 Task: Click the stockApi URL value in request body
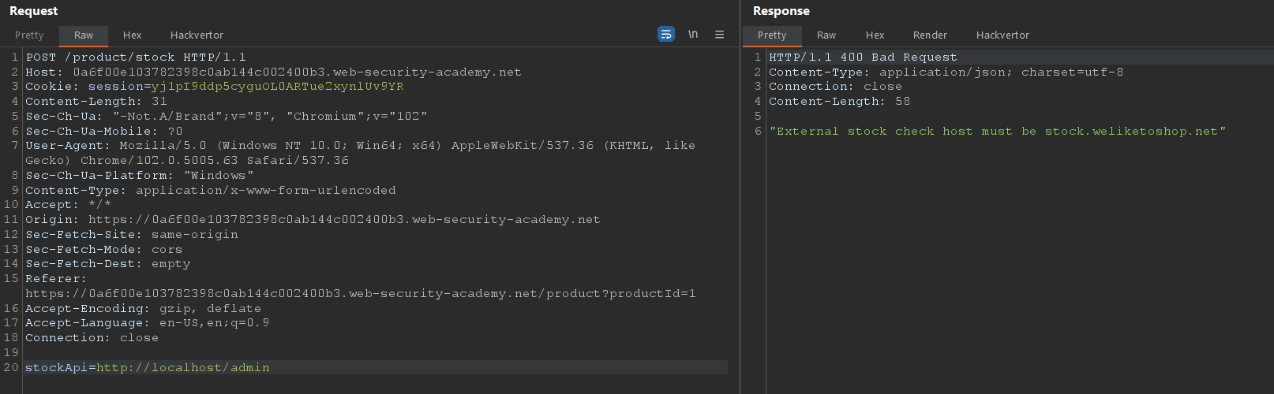click(183, 368)
